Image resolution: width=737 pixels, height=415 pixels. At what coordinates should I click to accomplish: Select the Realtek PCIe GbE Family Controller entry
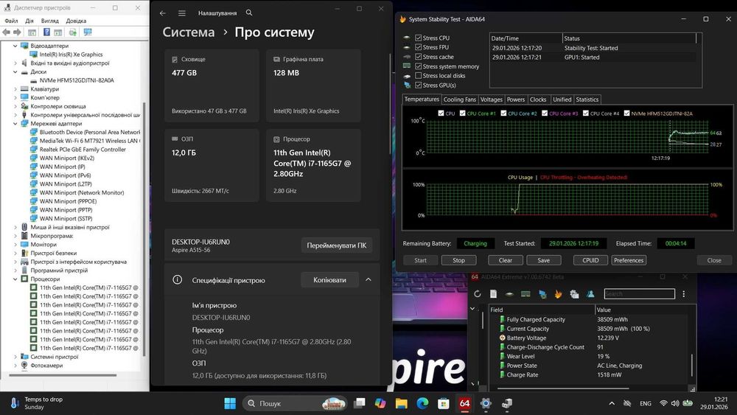[83, 150]
